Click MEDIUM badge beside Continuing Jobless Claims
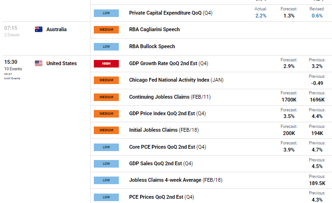Image resolution: width=332 pixels, height=203 pixels. click(x=106, y=97)
